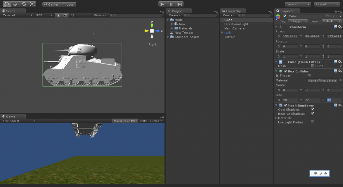
Task: Toggle Maximize on Play
Action: [x=125, y=121]
